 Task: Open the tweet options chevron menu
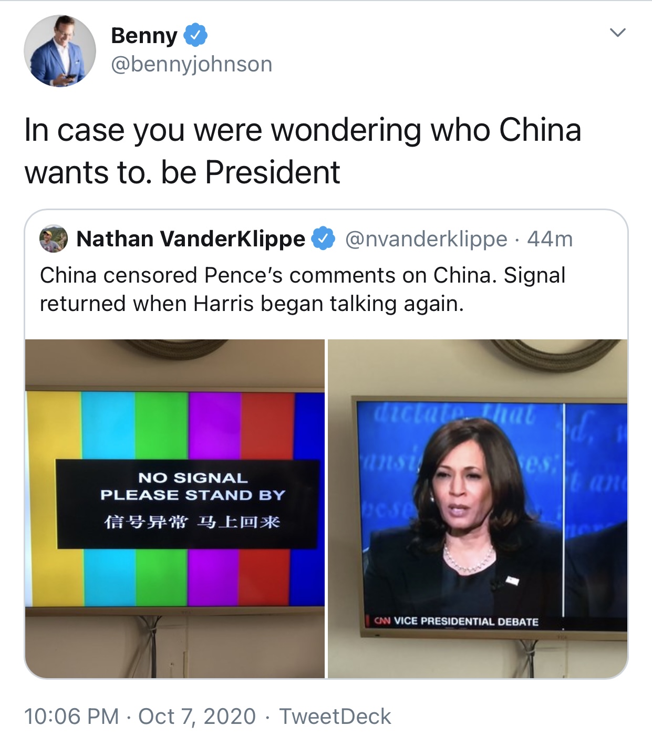[618, 33]
